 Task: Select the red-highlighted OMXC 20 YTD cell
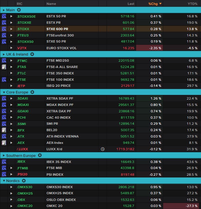click(182, 206)
